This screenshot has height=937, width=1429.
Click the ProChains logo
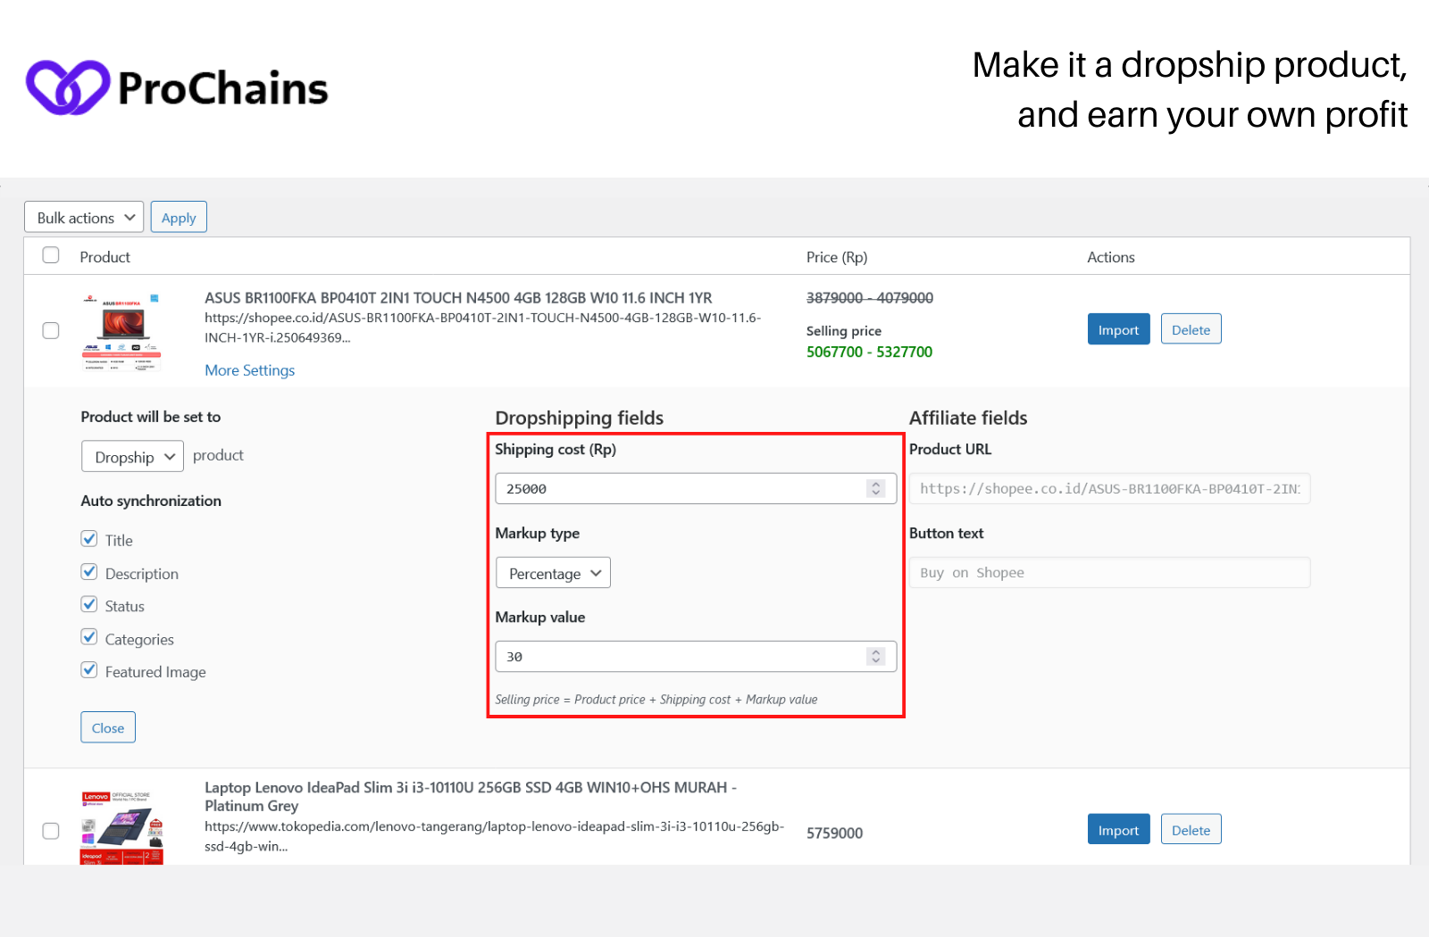[177, 87]
